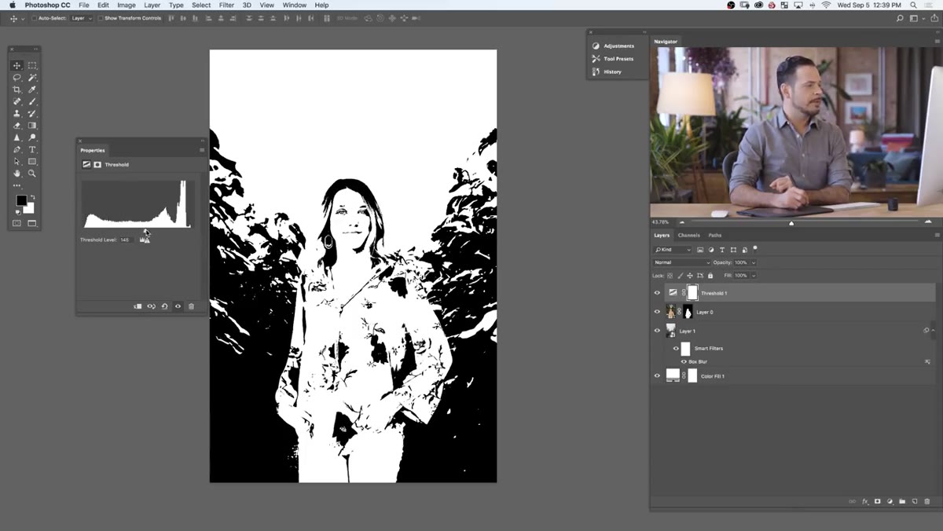943x531 pixels.
Task: Click the Threshold Level input field
Action: tap(125, 240)
